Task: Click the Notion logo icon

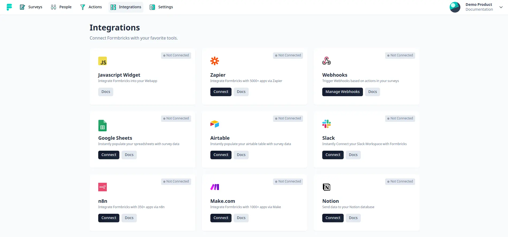Action: (x=326, y=187)
